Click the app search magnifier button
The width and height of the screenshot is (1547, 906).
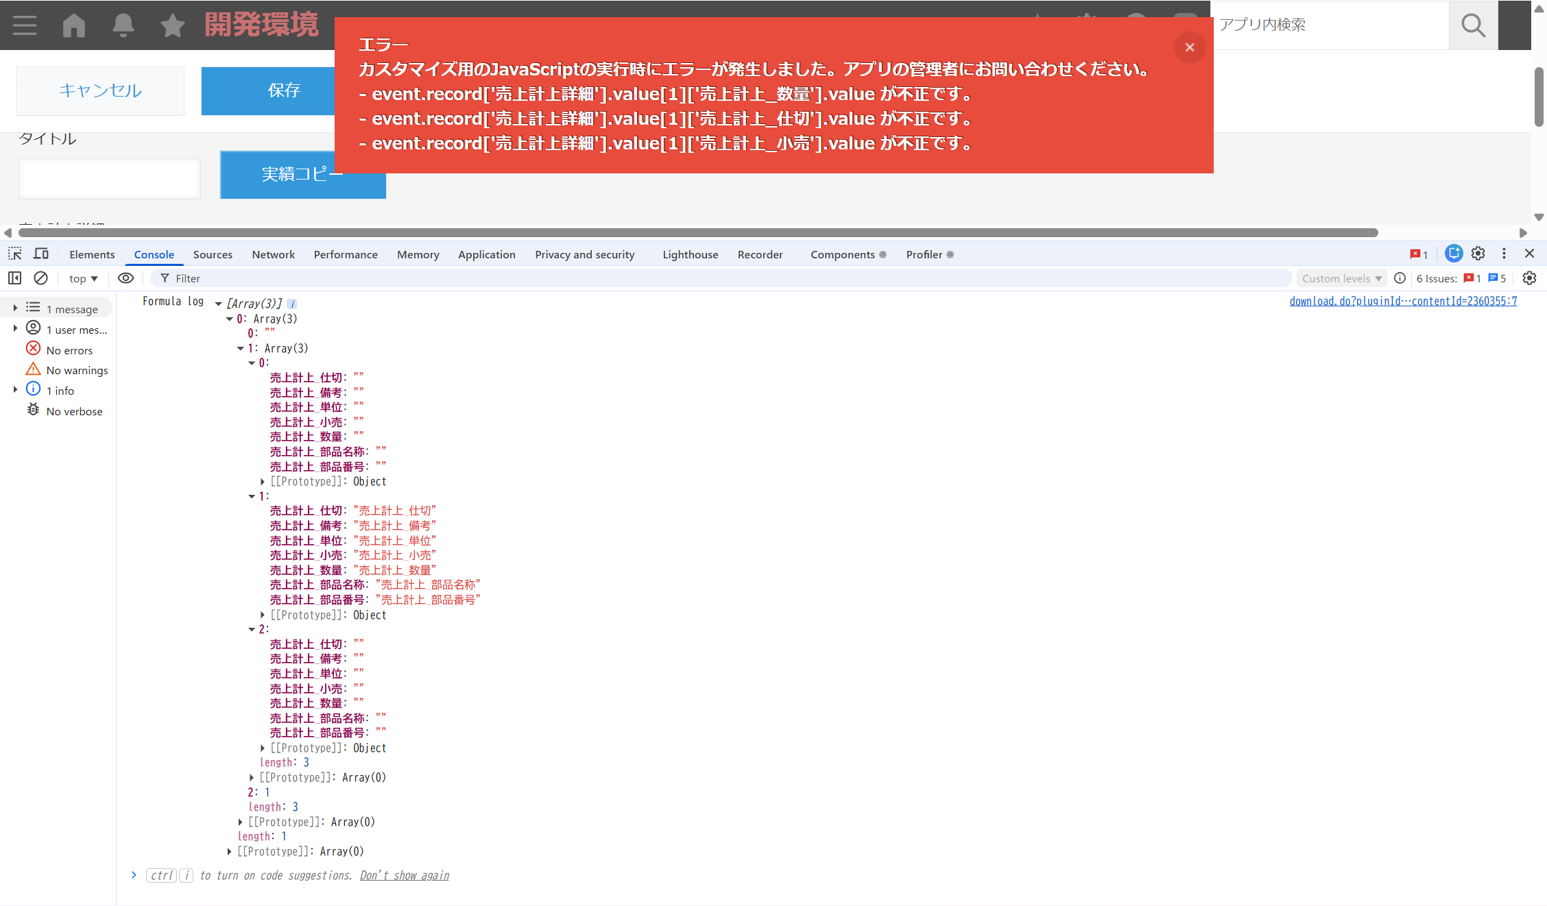point(1473,25)
